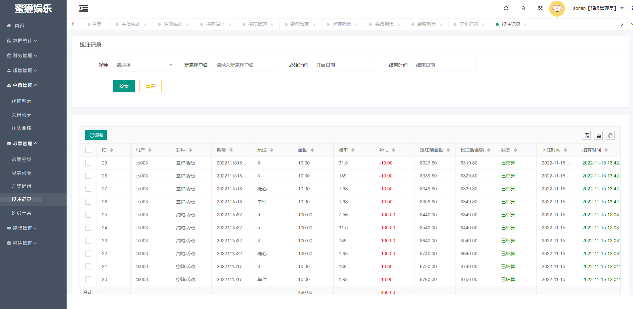Click the 重置 reset button
Viewport: 633px width, 309px height.
click(x=150, y=86)
